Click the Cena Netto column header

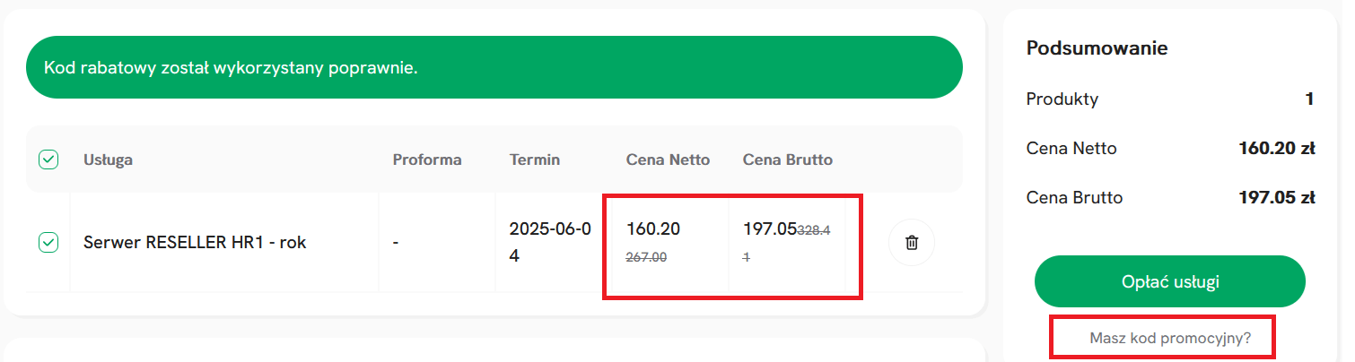(x=668, y=159)
